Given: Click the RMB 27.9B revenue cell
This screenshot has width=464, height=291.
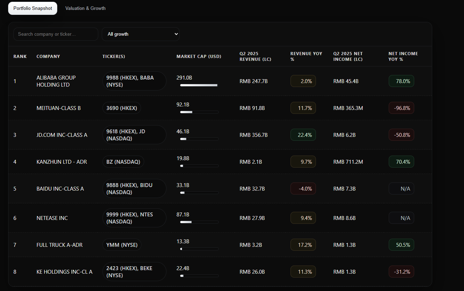Looking at the screenshot, I should pos(252,218).
